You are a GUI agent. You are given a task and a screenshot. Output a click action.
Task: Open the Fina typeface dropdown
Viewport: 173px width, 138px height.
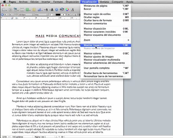point(41,15)
